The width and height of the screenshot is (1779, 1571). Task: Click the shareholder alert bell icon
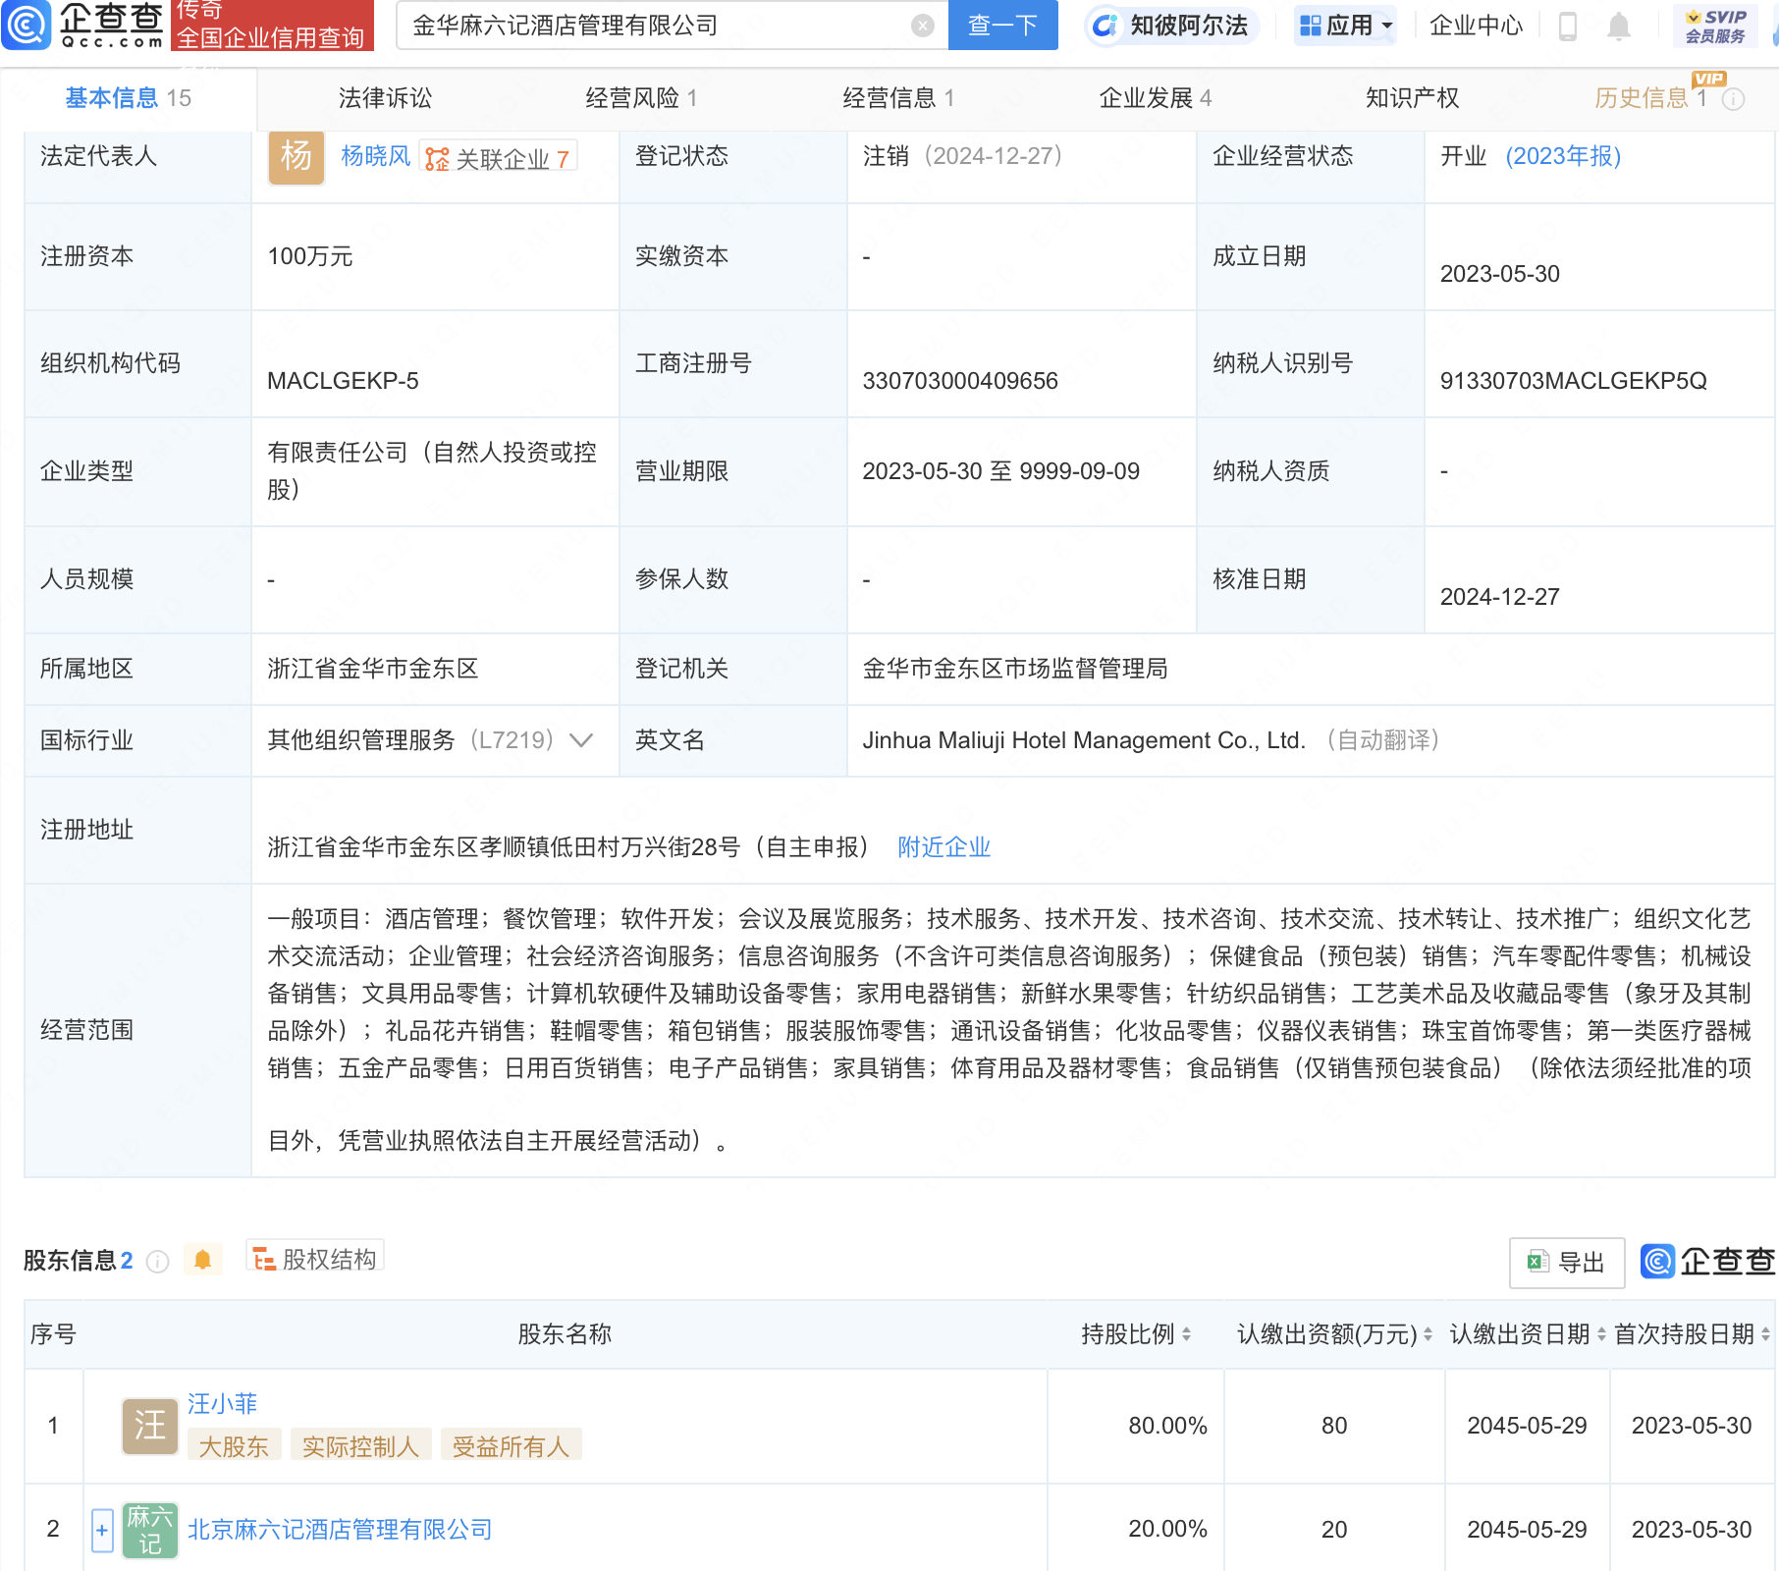[x=203, y=1260]
